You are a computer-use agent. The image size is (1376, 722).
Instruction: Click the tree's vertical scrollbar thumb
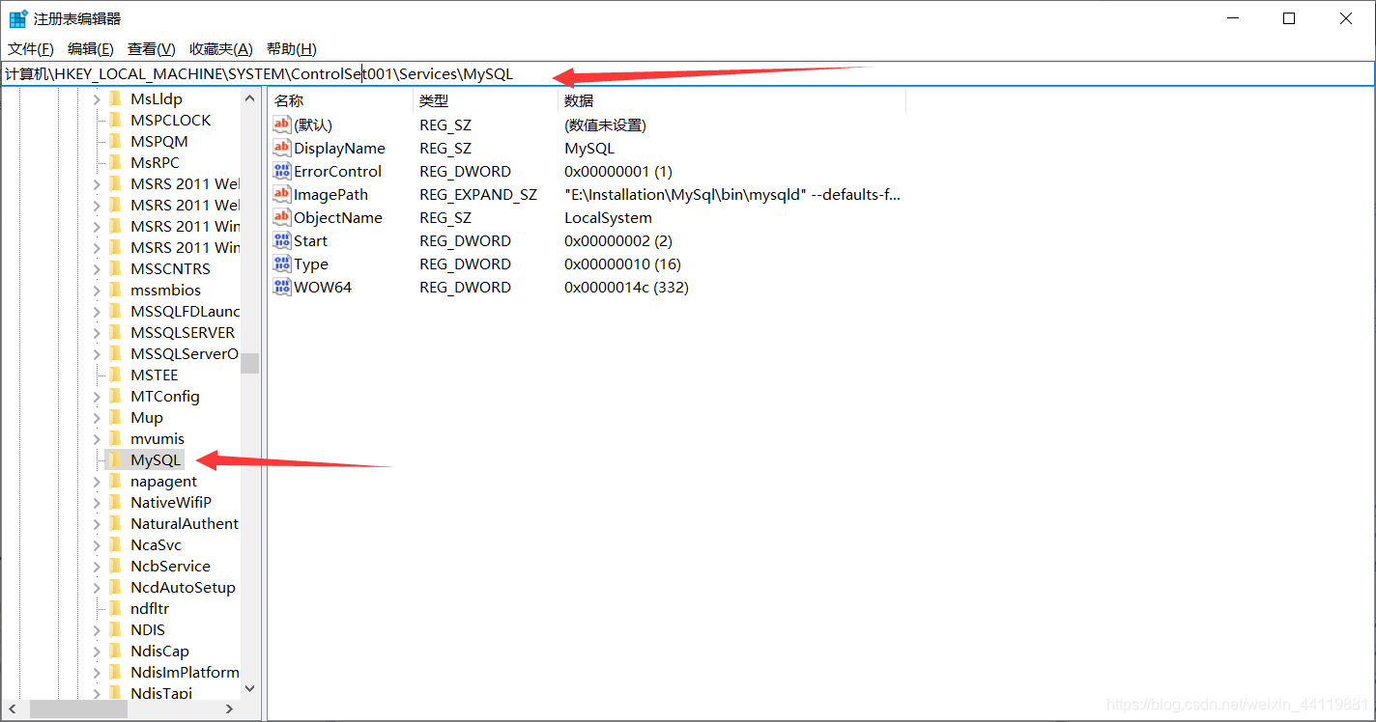pyautogui.click(x=250, y=363)
